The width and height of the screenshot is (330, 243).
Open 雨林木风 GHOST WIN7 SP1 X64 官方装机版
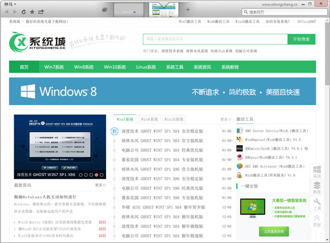point(162,141)
